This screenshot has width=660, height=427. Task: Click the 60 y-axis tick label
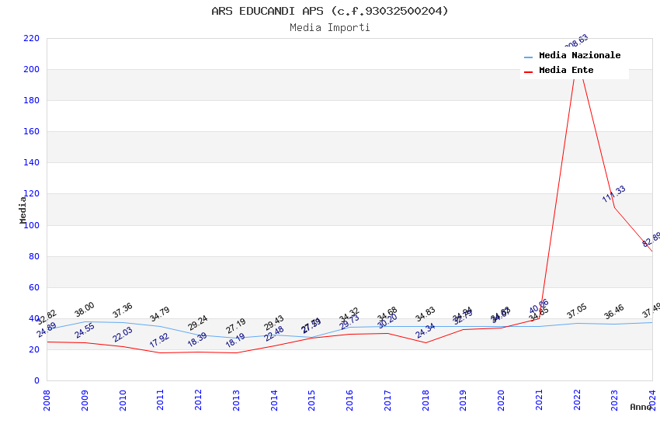pyautogui.click(x=34, y=287)
